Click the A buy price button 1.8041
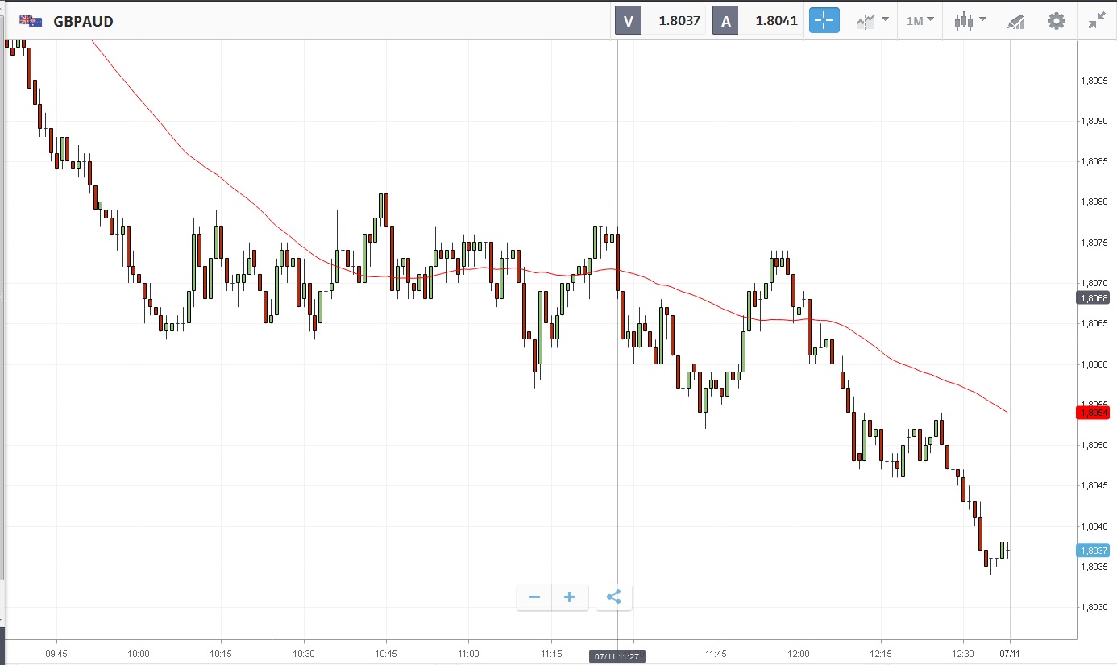The image size is (1117, 665). 758,21
